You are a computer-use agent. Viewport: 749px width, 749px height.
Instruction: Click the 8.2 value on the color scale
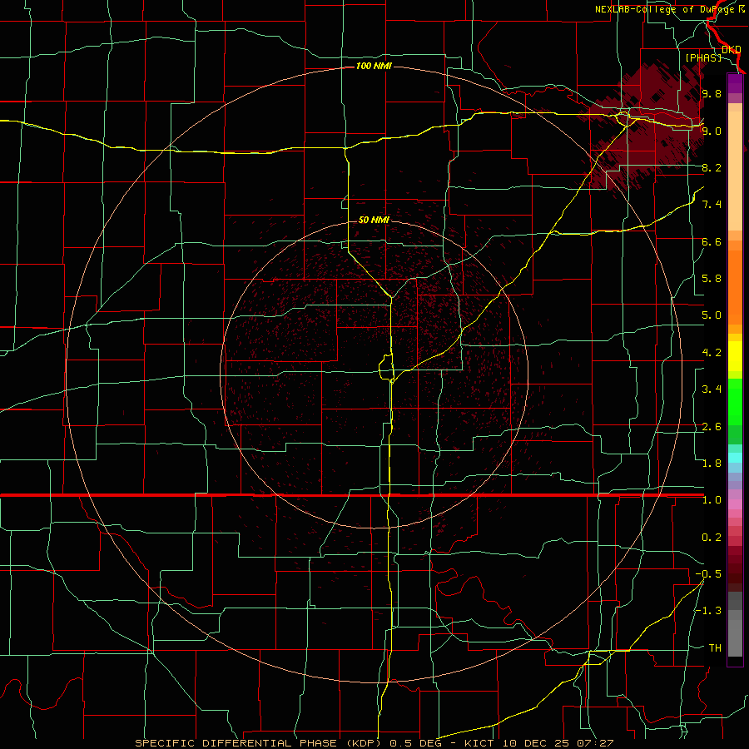[x=712, y=167]
